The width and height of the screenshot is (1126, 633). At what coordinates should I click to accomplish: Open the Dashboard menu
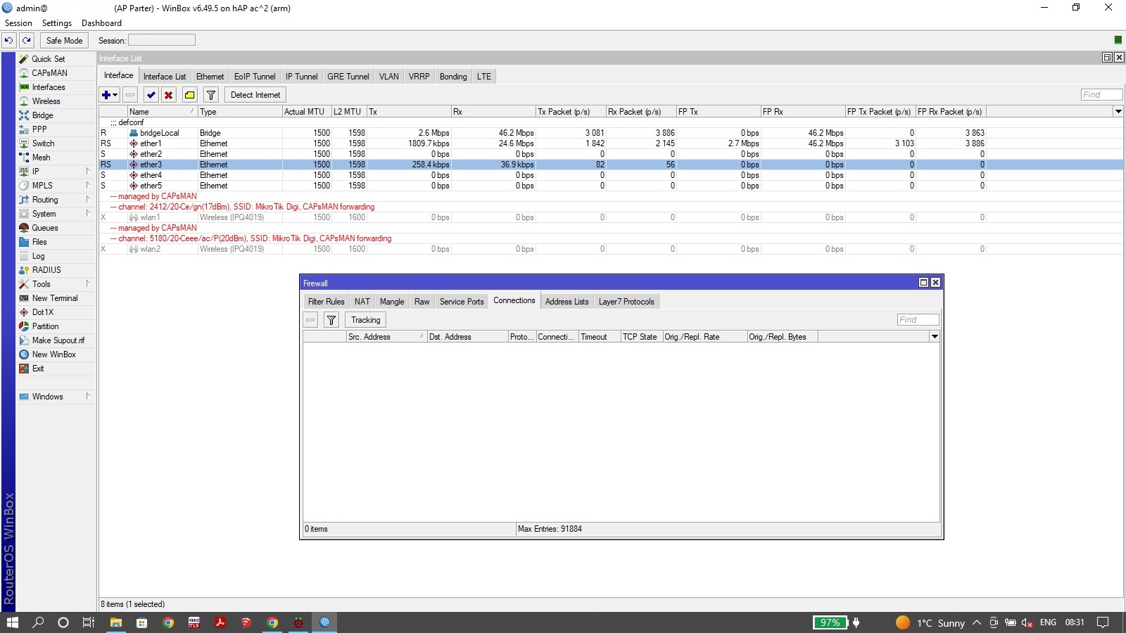pyautogui.click(x=101, y=23)
